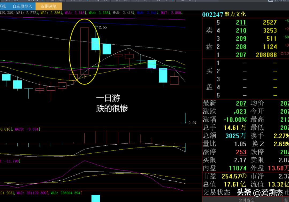Image resolution: width=289 pixels, height=202 pixels.
Task: Click the 分时成交 button at bottom
Action: point(246,200)
